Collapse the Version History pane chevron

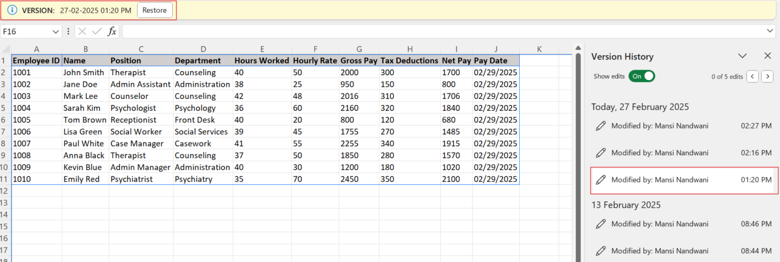point(742,56)
